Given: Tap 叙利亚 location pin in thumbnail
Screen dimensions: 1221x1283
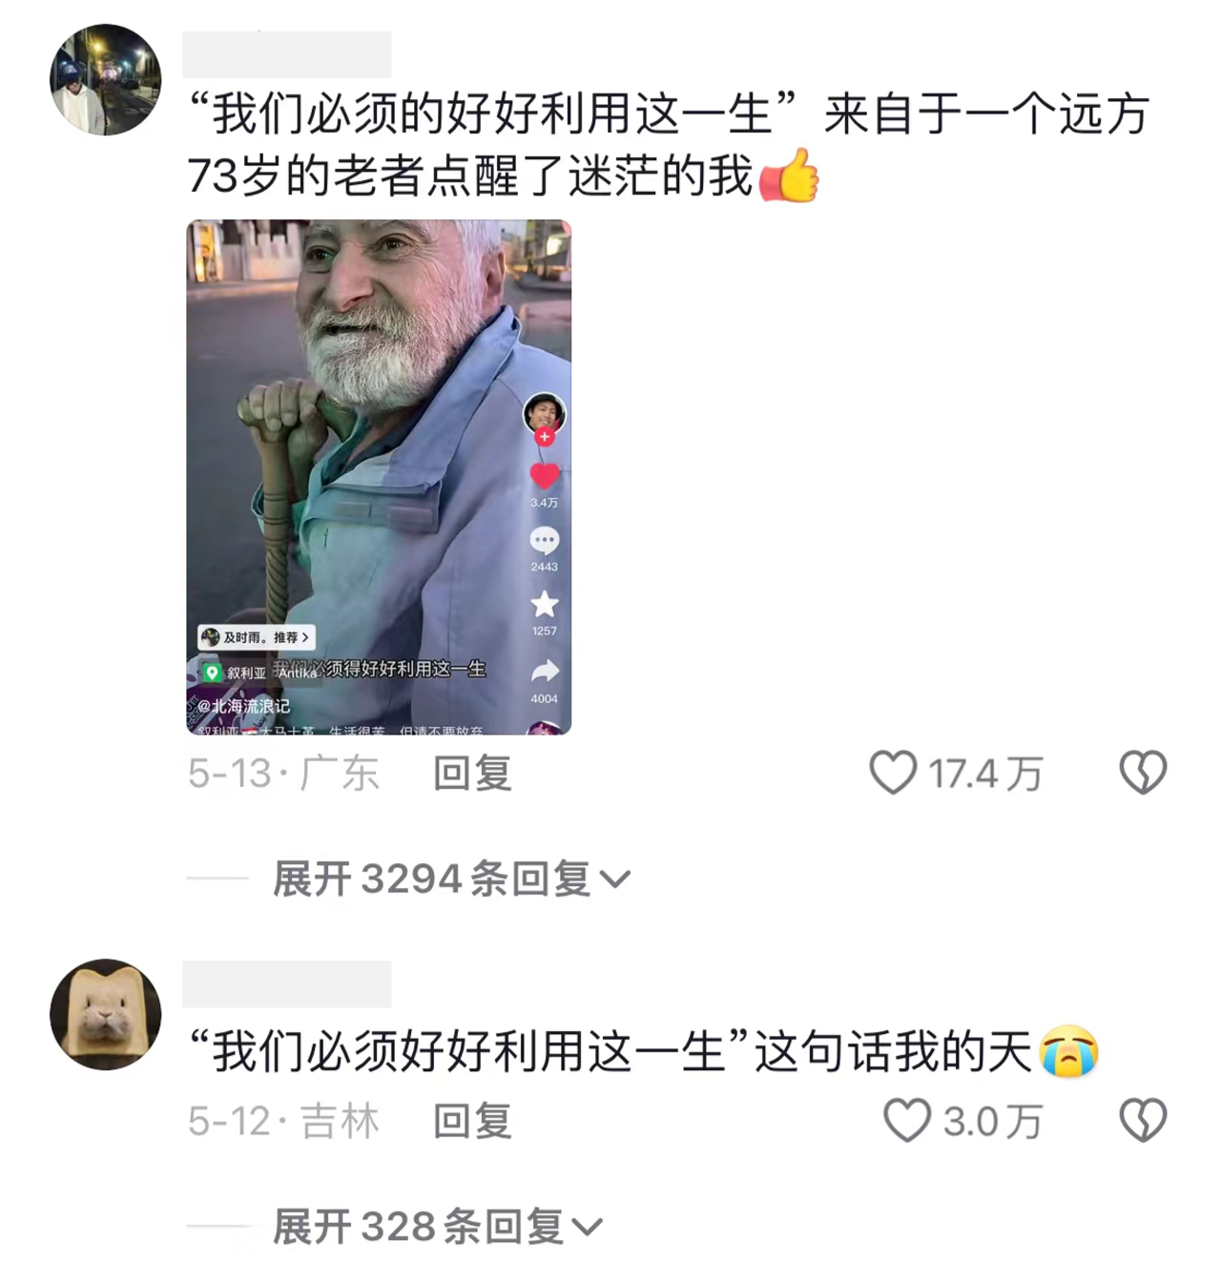Looking at the screenshot, I should [x=234, y=673].
